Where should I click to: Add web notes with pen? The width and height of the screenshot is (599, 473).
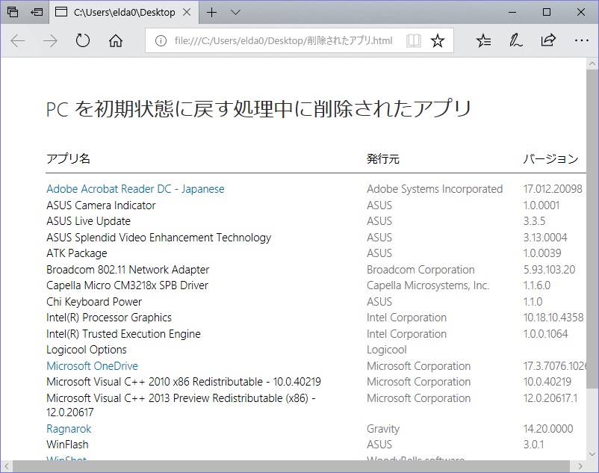tap(515, 40)
